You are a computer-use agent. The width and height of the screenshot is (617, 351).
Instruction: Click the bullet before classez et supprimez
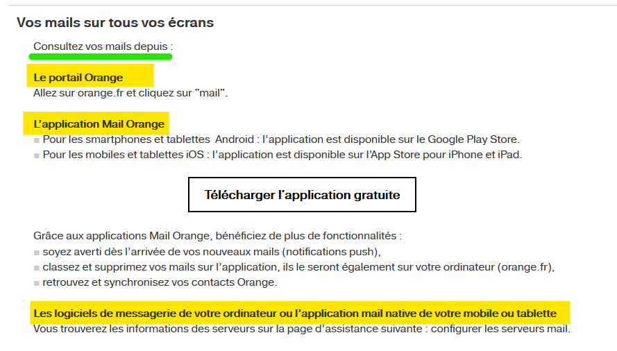coord(37,267)
